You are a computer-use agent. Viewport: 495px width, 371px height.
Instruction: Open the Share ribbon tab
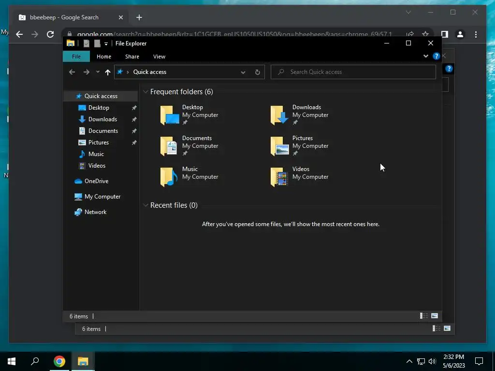pyautogui.click(x=132, y=57)
